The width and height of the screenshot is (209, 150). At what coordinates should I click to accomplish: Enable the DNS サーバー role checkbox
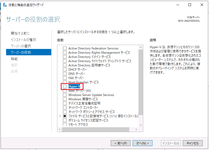(x=65, y=74)
